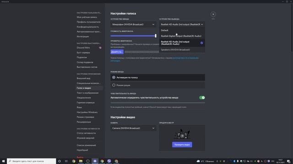Open Task View on the taskbar
Viewport: 293px width, 164px height.
(66, 161)
